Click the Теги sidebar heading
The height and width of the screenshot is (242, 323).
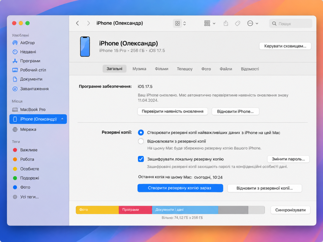tap(16, 141)
